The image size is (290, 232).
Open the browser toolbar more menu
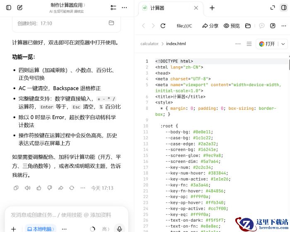tap(284, 26)
